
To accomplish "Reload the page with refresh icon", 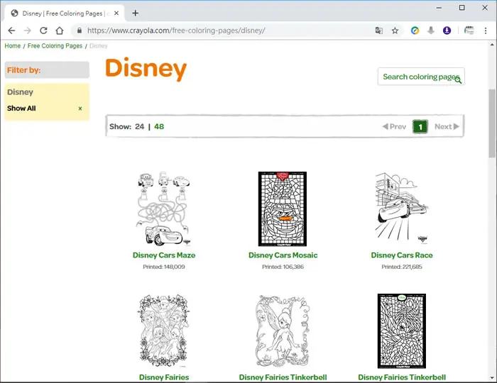I will click(43, 30).
